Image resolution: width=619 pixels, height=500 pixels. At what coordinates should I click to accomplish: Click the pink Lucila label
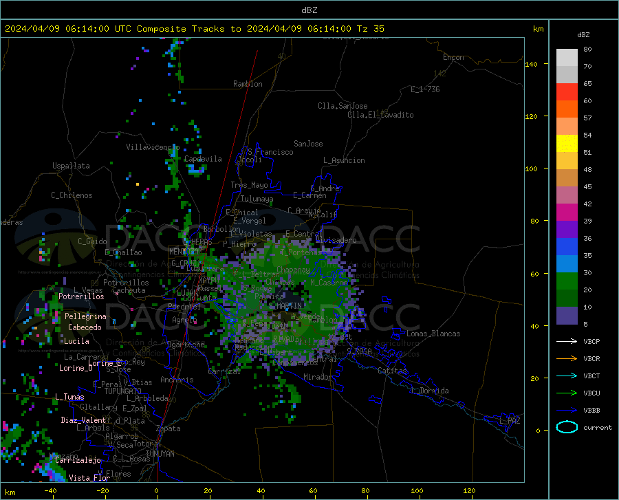76,341
